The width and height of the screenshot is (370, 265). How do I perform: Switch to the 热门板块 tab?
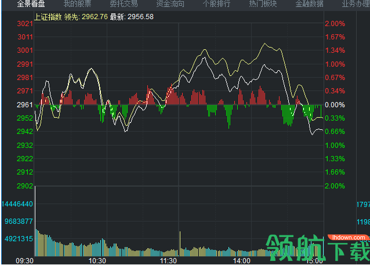pyautogui.click(x=263, y=4)
